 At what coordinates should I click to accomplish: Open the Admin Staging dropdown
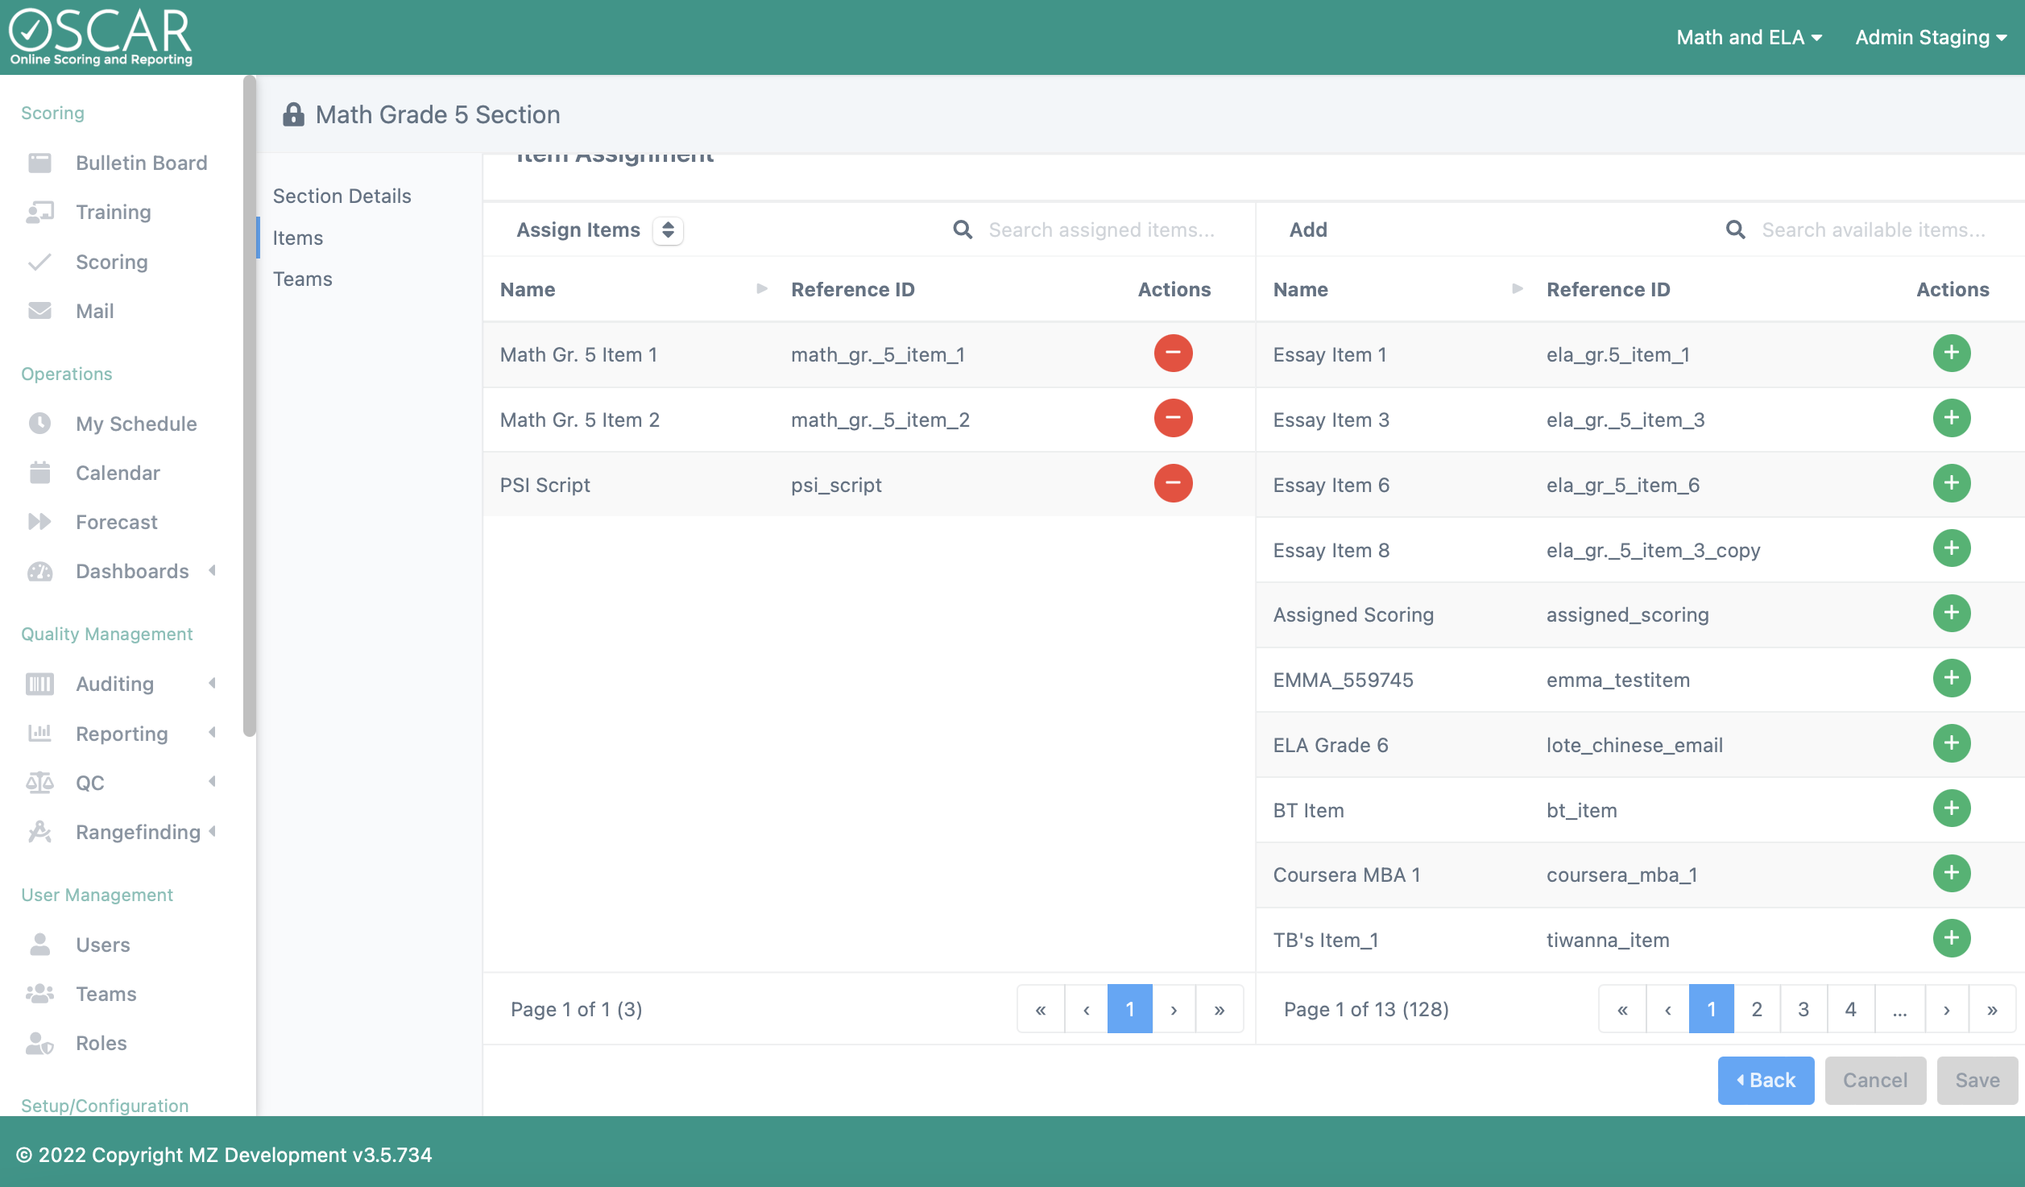[x=1930, y=37]
